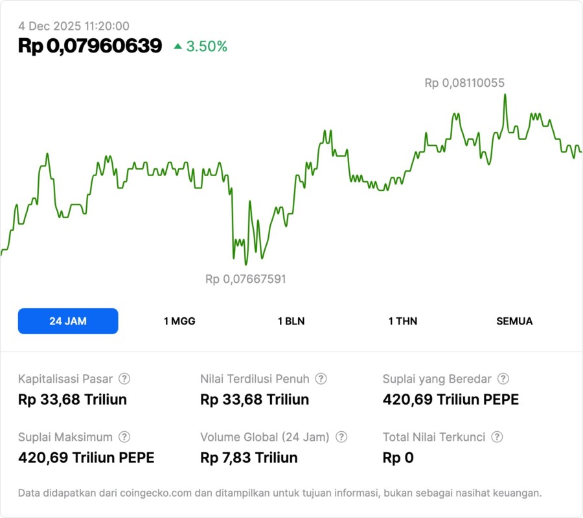583x518 pixels.
Task: Click the current price Rp 0,07960639
Action: coord(90,46)
